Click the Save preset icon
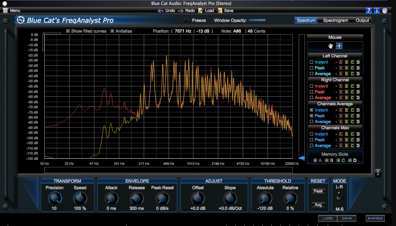The width and height of the screenshot is (396, 226). click(x=220, y=11)
